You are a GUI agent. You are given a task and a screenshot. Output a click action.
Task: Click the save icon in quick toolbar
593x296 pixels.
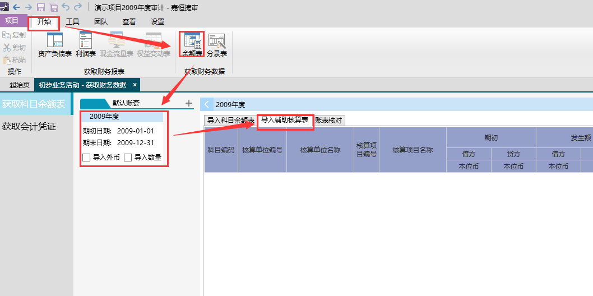pyautogui.click(x=41, y=7)
